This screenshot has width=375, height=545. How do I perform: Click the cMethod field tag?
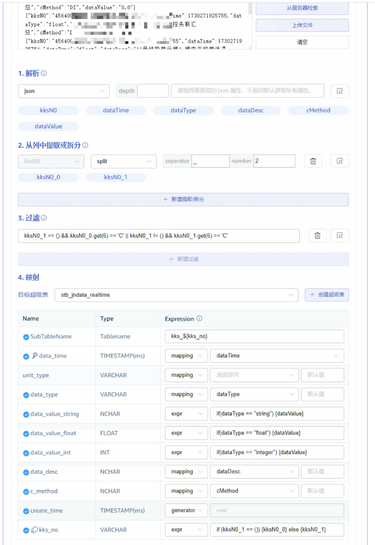(x=318, y=110)
